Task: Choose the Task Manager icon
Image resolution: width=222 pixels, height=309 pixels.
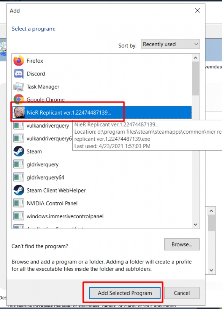Action: (x=19, y=87)
